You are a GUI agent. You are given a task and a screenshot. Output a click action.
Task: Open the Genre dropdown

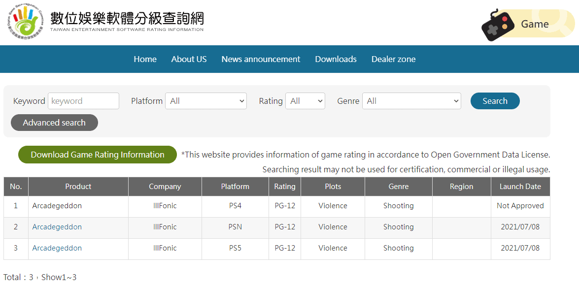coord(411,101)
